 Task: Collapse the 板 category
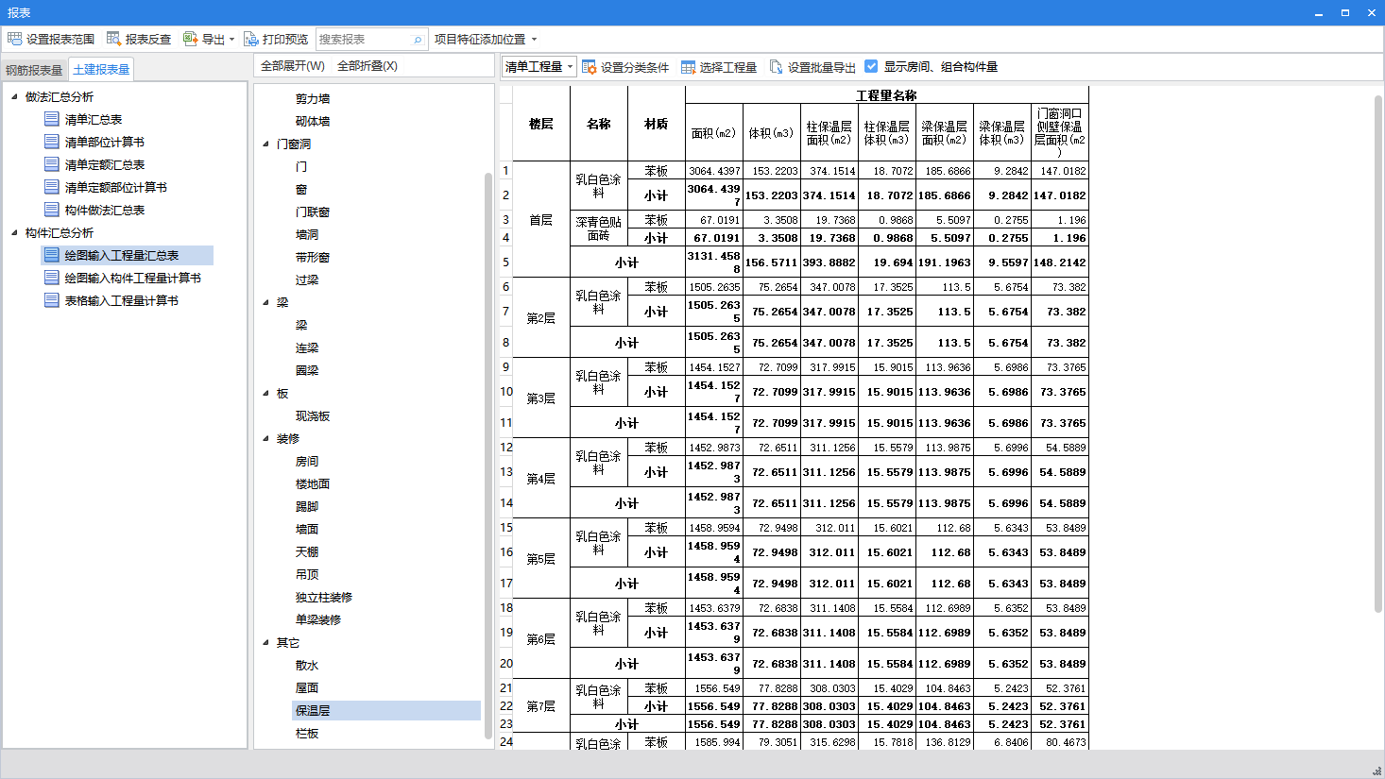(x=265, y=393)
